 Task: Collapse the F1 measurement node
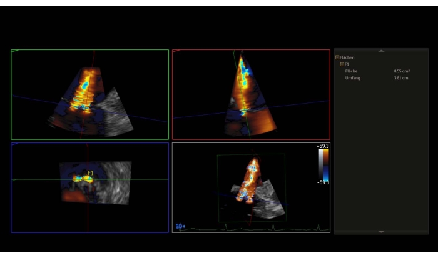click(x=342, y=64)
